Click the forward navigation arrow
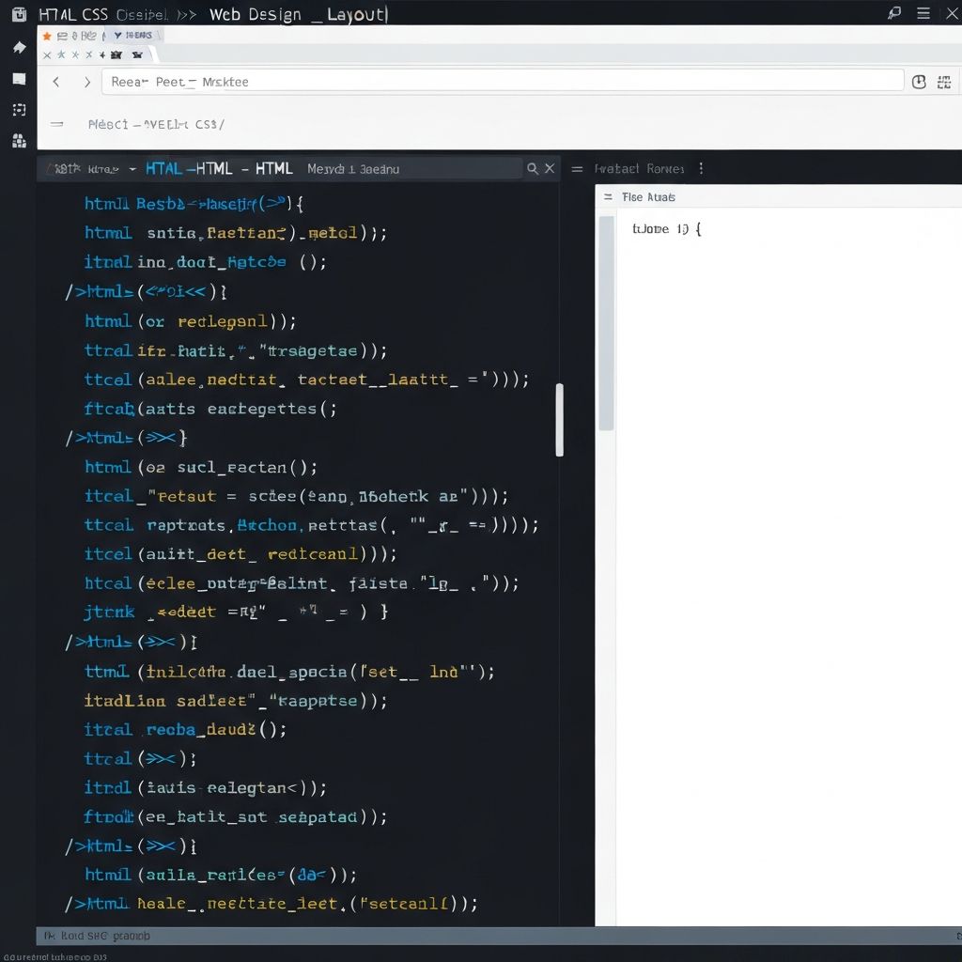962x962 pixels. coord(86,82)
